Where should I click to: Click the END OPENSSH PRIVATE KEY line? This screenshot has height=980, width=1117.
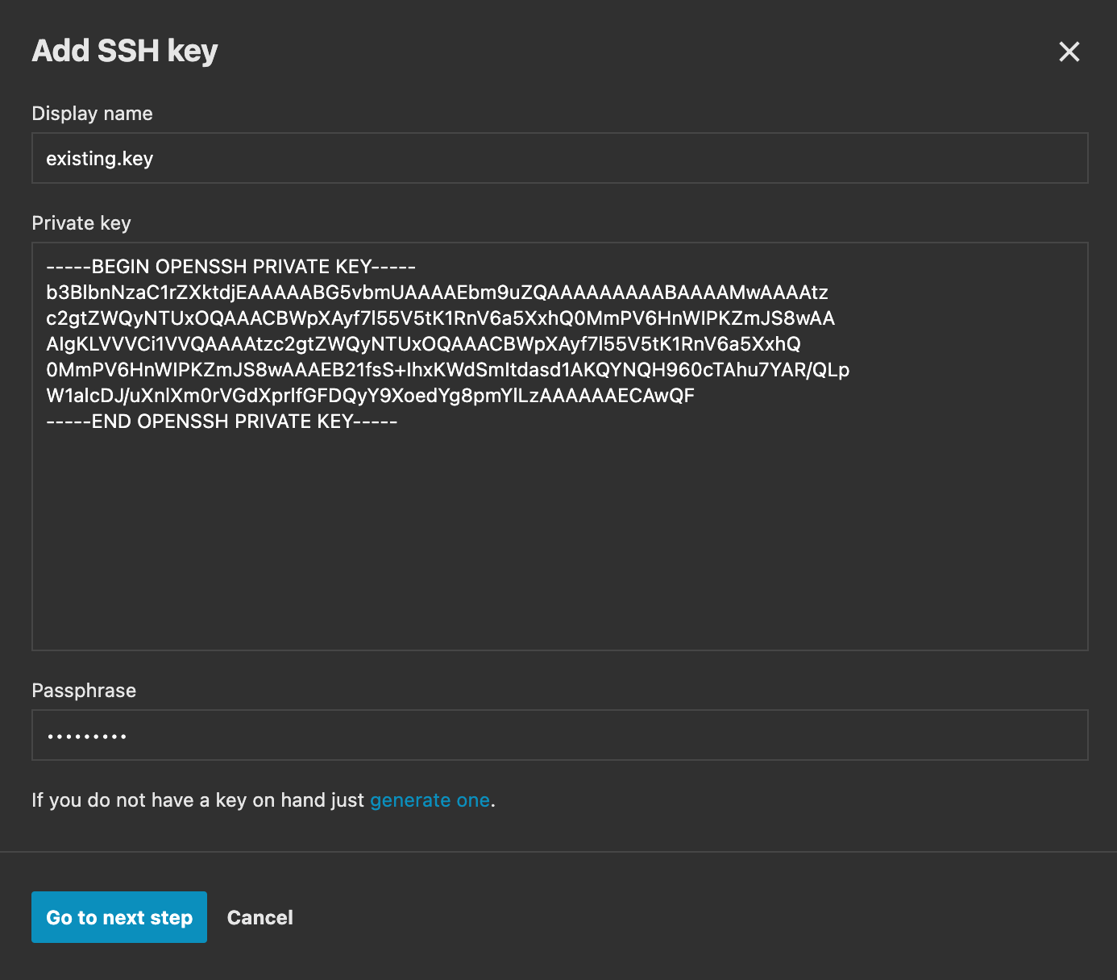tap(222, 421)
